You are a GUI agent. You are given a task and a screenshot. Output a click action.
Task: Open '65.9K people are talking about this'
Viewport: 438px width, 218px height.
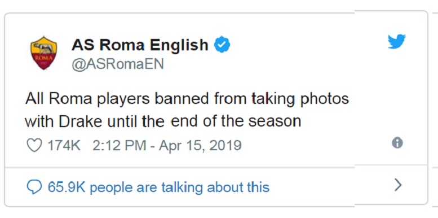[158, 187]
